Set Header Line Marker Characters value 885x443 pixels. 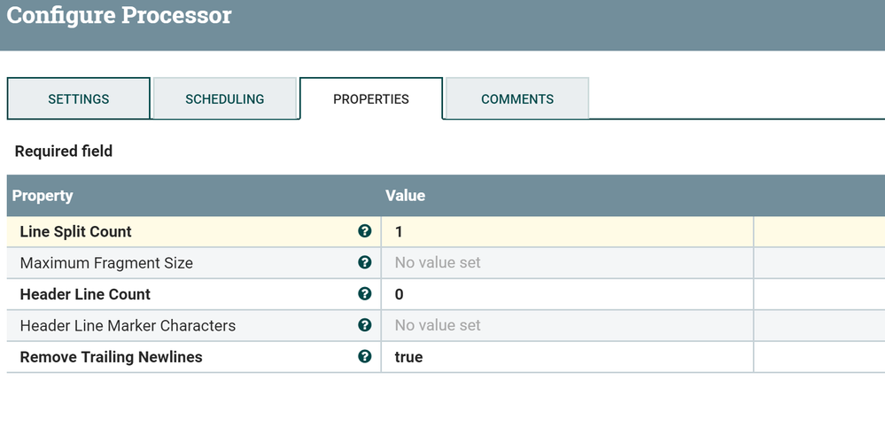[567, 325]
